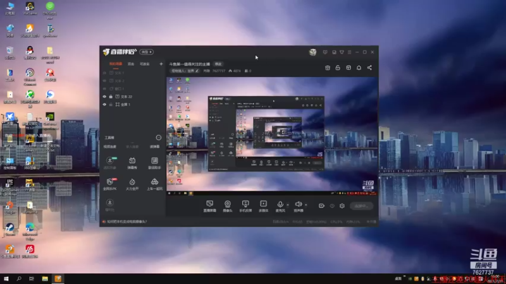Viewport: 506px width, 284px height.
Task: Open the mode pill next to the logo
Action: [147, 52]
